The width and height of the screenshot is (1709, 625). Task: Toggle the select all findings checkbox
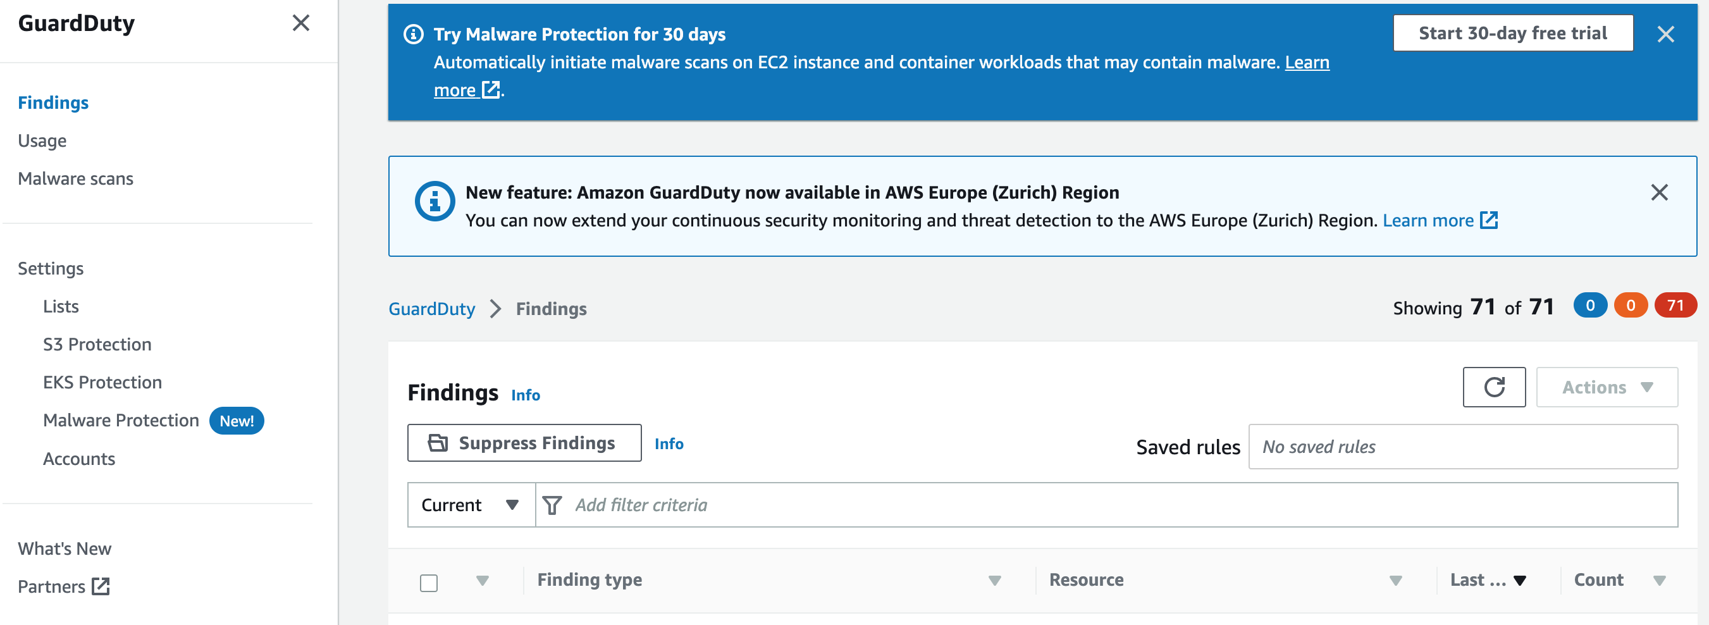pos(429,583)
